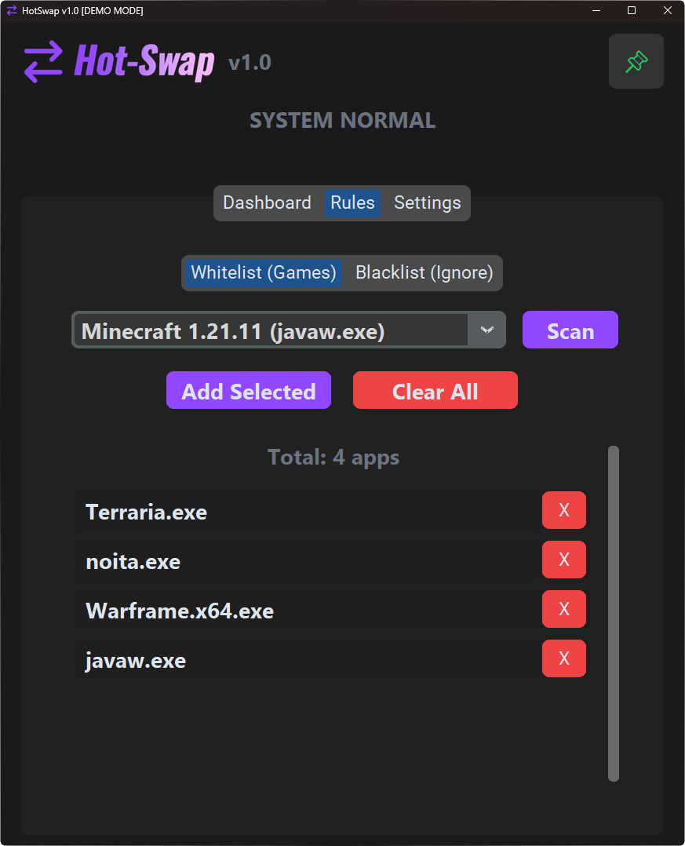This screenshot has height=846, width=685.
Task: Open the Minecraft javaw.exe combo box
Action: (271, 330)
